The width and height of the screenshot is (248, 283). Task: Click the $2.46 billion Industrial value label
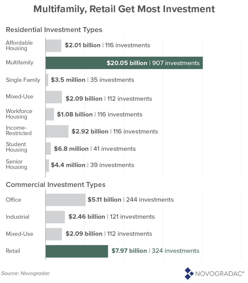[87, 217]
